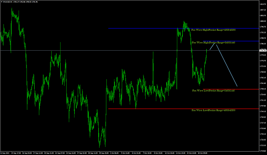Click the 13 Sep 2021 date label
This screenshot has width=267, height=155.
[4, 153]
